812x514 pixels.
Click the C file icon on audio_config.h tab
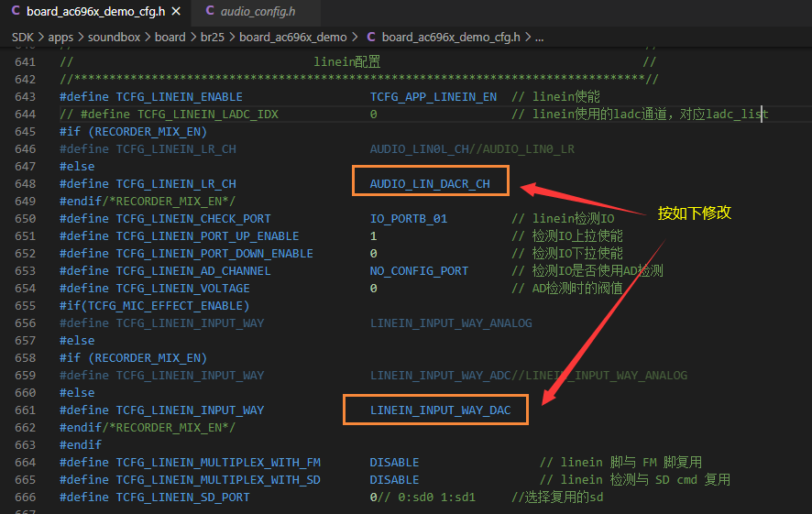click(210, 11)
